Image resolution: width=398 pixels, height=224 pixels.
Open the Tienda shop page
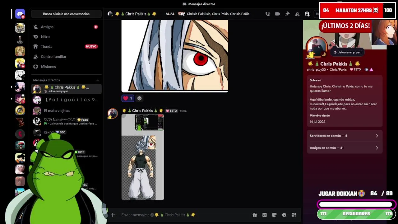(x=66, y=46)
